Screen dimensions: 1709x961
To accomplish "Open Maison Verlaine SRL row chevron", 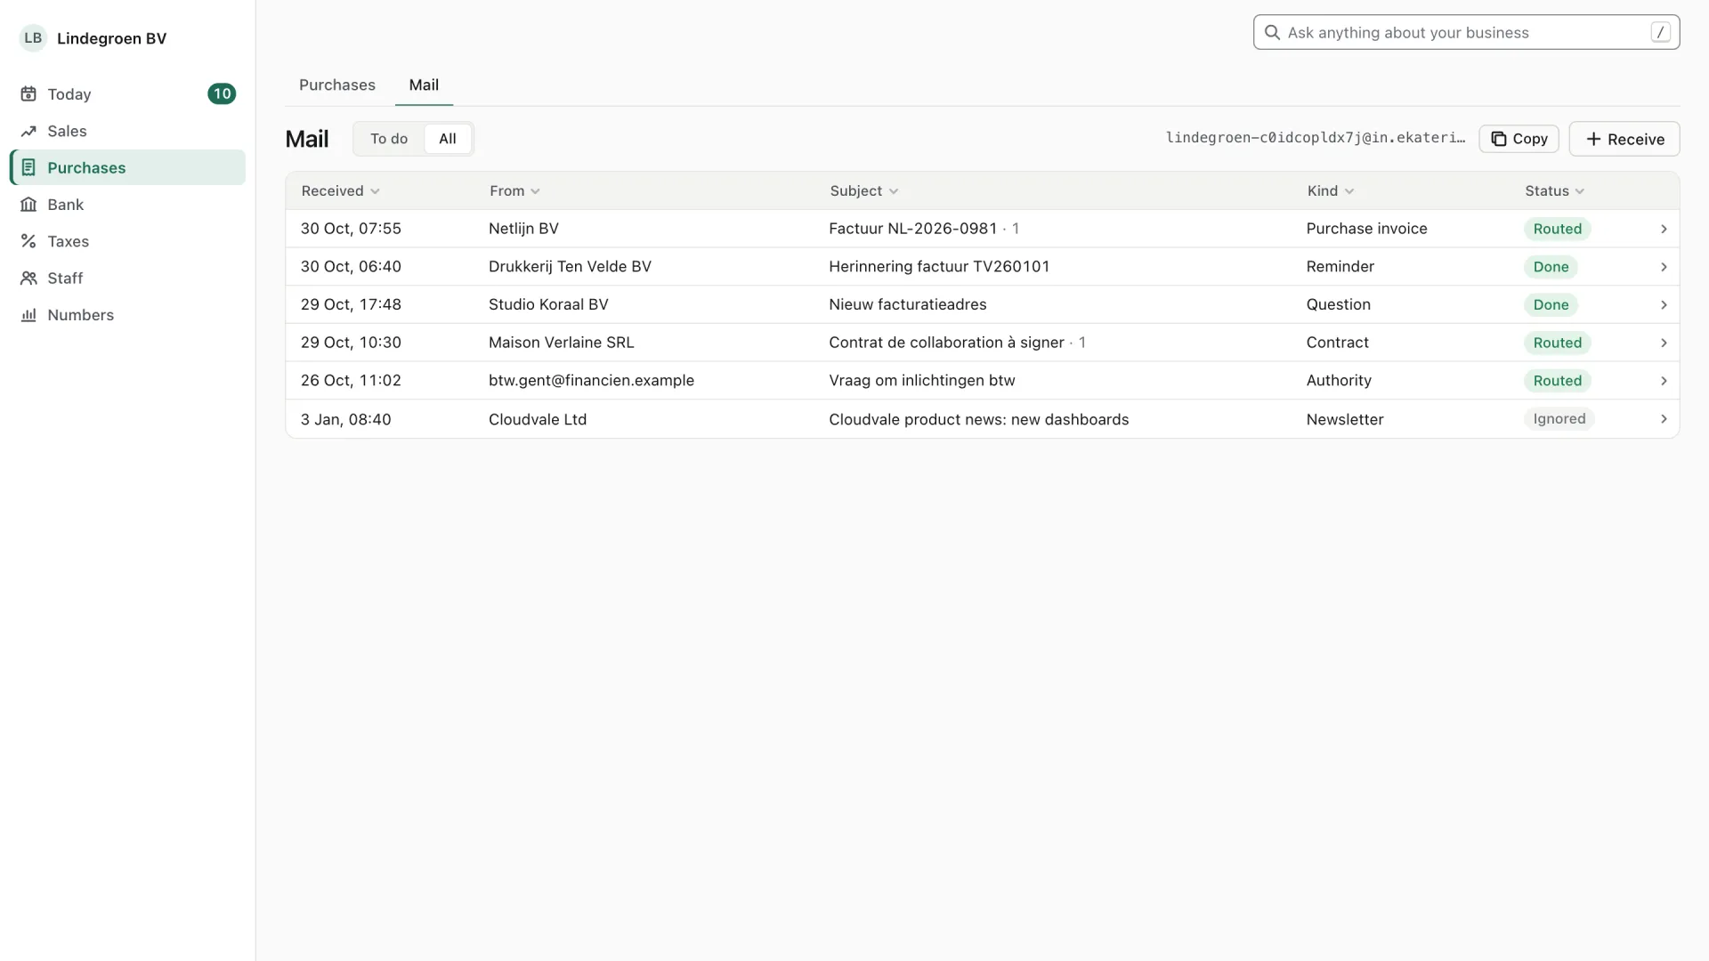I will coord(1664,343).
